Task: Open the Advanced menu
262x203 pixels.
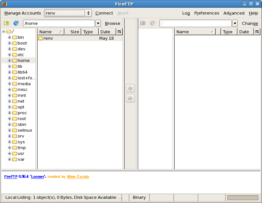Action: (x=234, y=13)
